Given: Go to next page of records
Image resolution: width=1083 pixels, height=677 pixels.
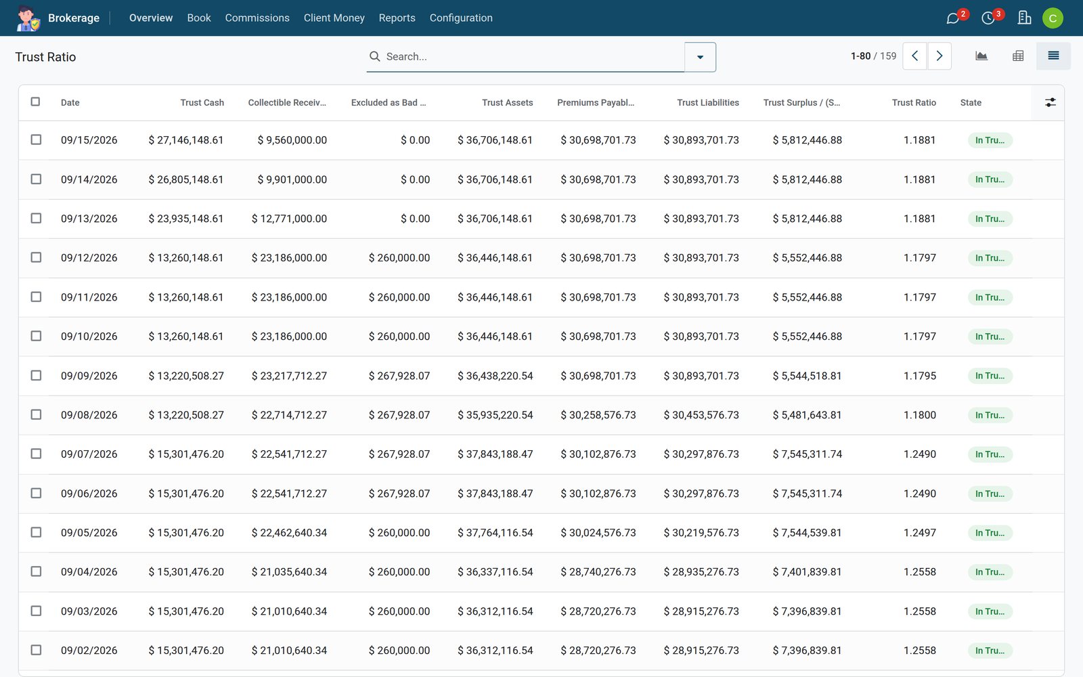Looking at the screenshot, I should (940, 56).
